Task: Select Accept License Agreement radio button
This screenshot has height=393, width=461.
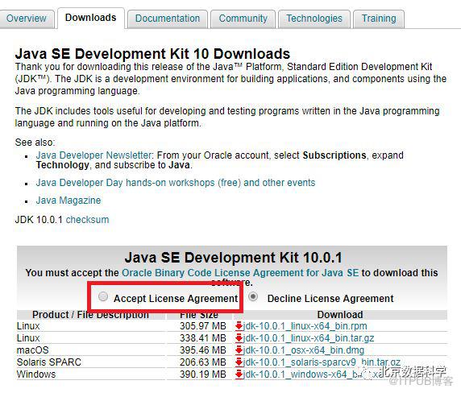Action: [103, 296]
